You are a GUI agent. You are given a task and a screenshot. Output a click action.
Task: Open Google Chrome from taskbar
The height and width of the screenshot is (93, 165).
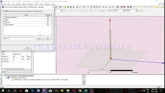80,91
